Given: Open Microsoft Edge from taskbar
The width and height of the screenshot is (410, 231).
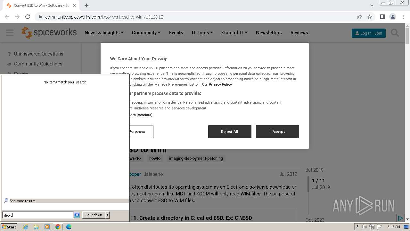Looking at the screenshot, I should click(x=69, y=227).
